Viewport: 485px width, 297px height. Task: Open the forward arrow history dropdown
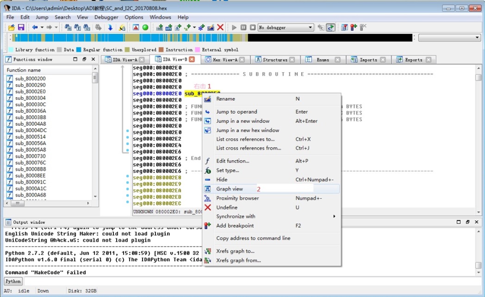tap(56, 27)
